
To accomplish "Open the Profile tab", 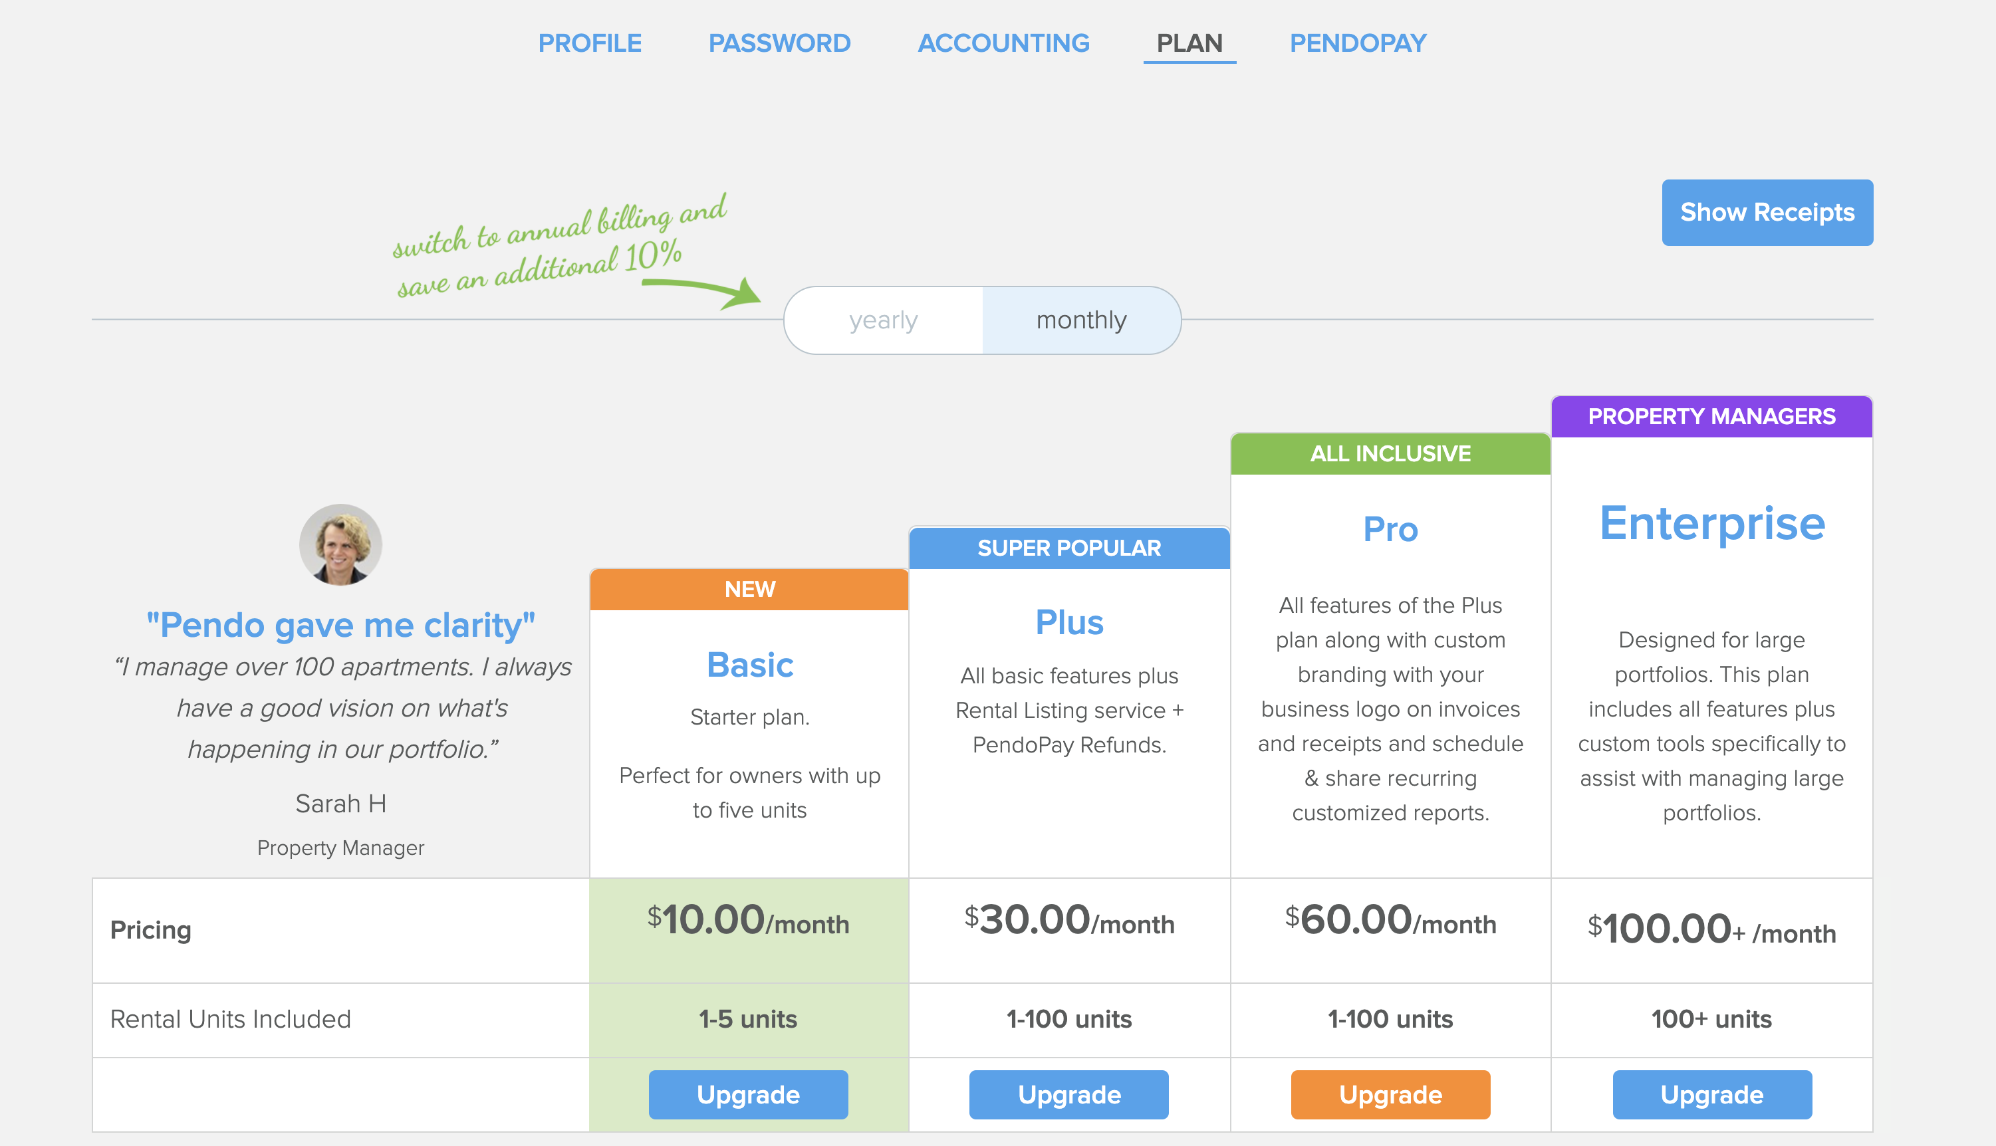I will (x=590, y=43).
